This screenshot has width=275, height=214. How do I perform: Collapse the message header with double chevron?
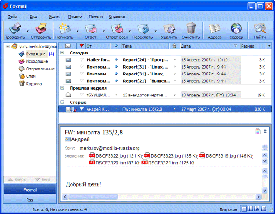coord(265,131)
